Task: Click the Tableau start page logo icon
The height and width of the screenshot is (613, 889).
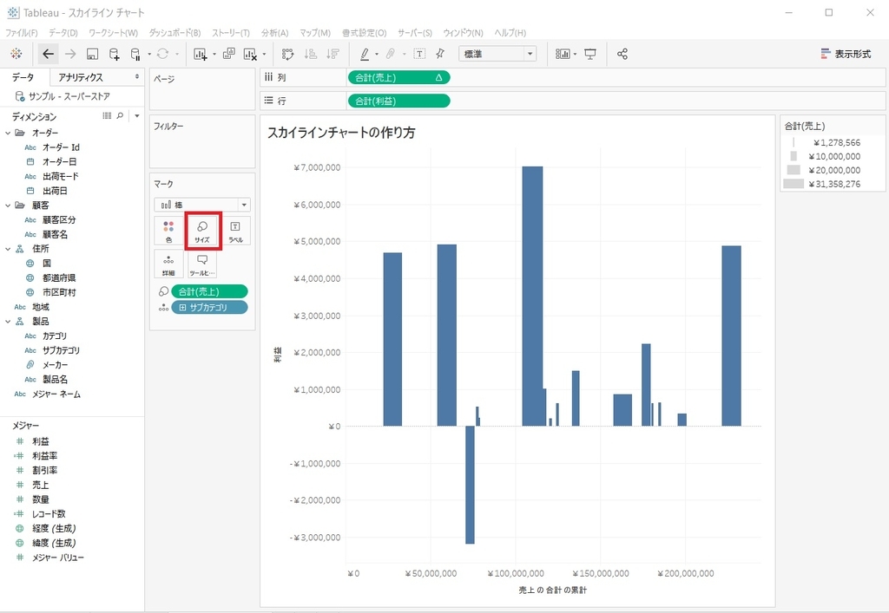Action: click(16, 54)
